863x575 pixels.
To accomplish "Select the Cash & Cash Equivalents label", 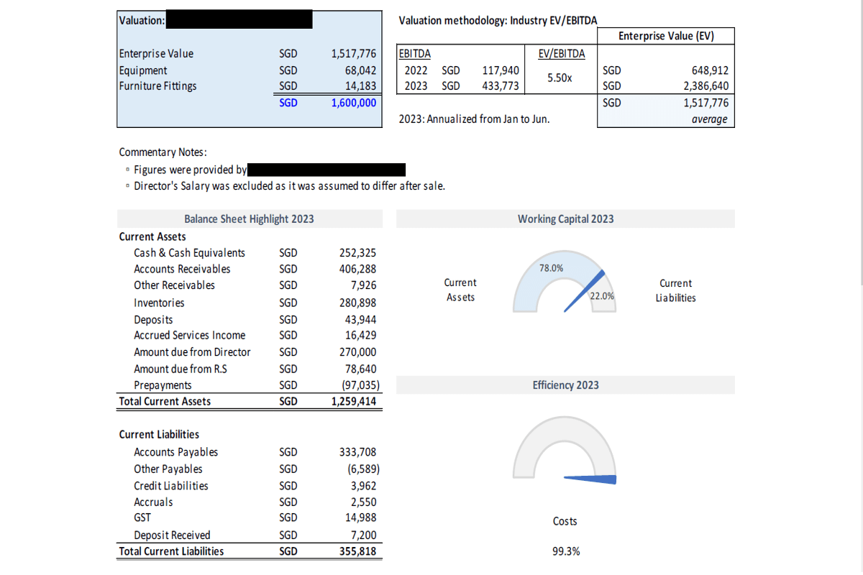I will click(x=189, y=252).
